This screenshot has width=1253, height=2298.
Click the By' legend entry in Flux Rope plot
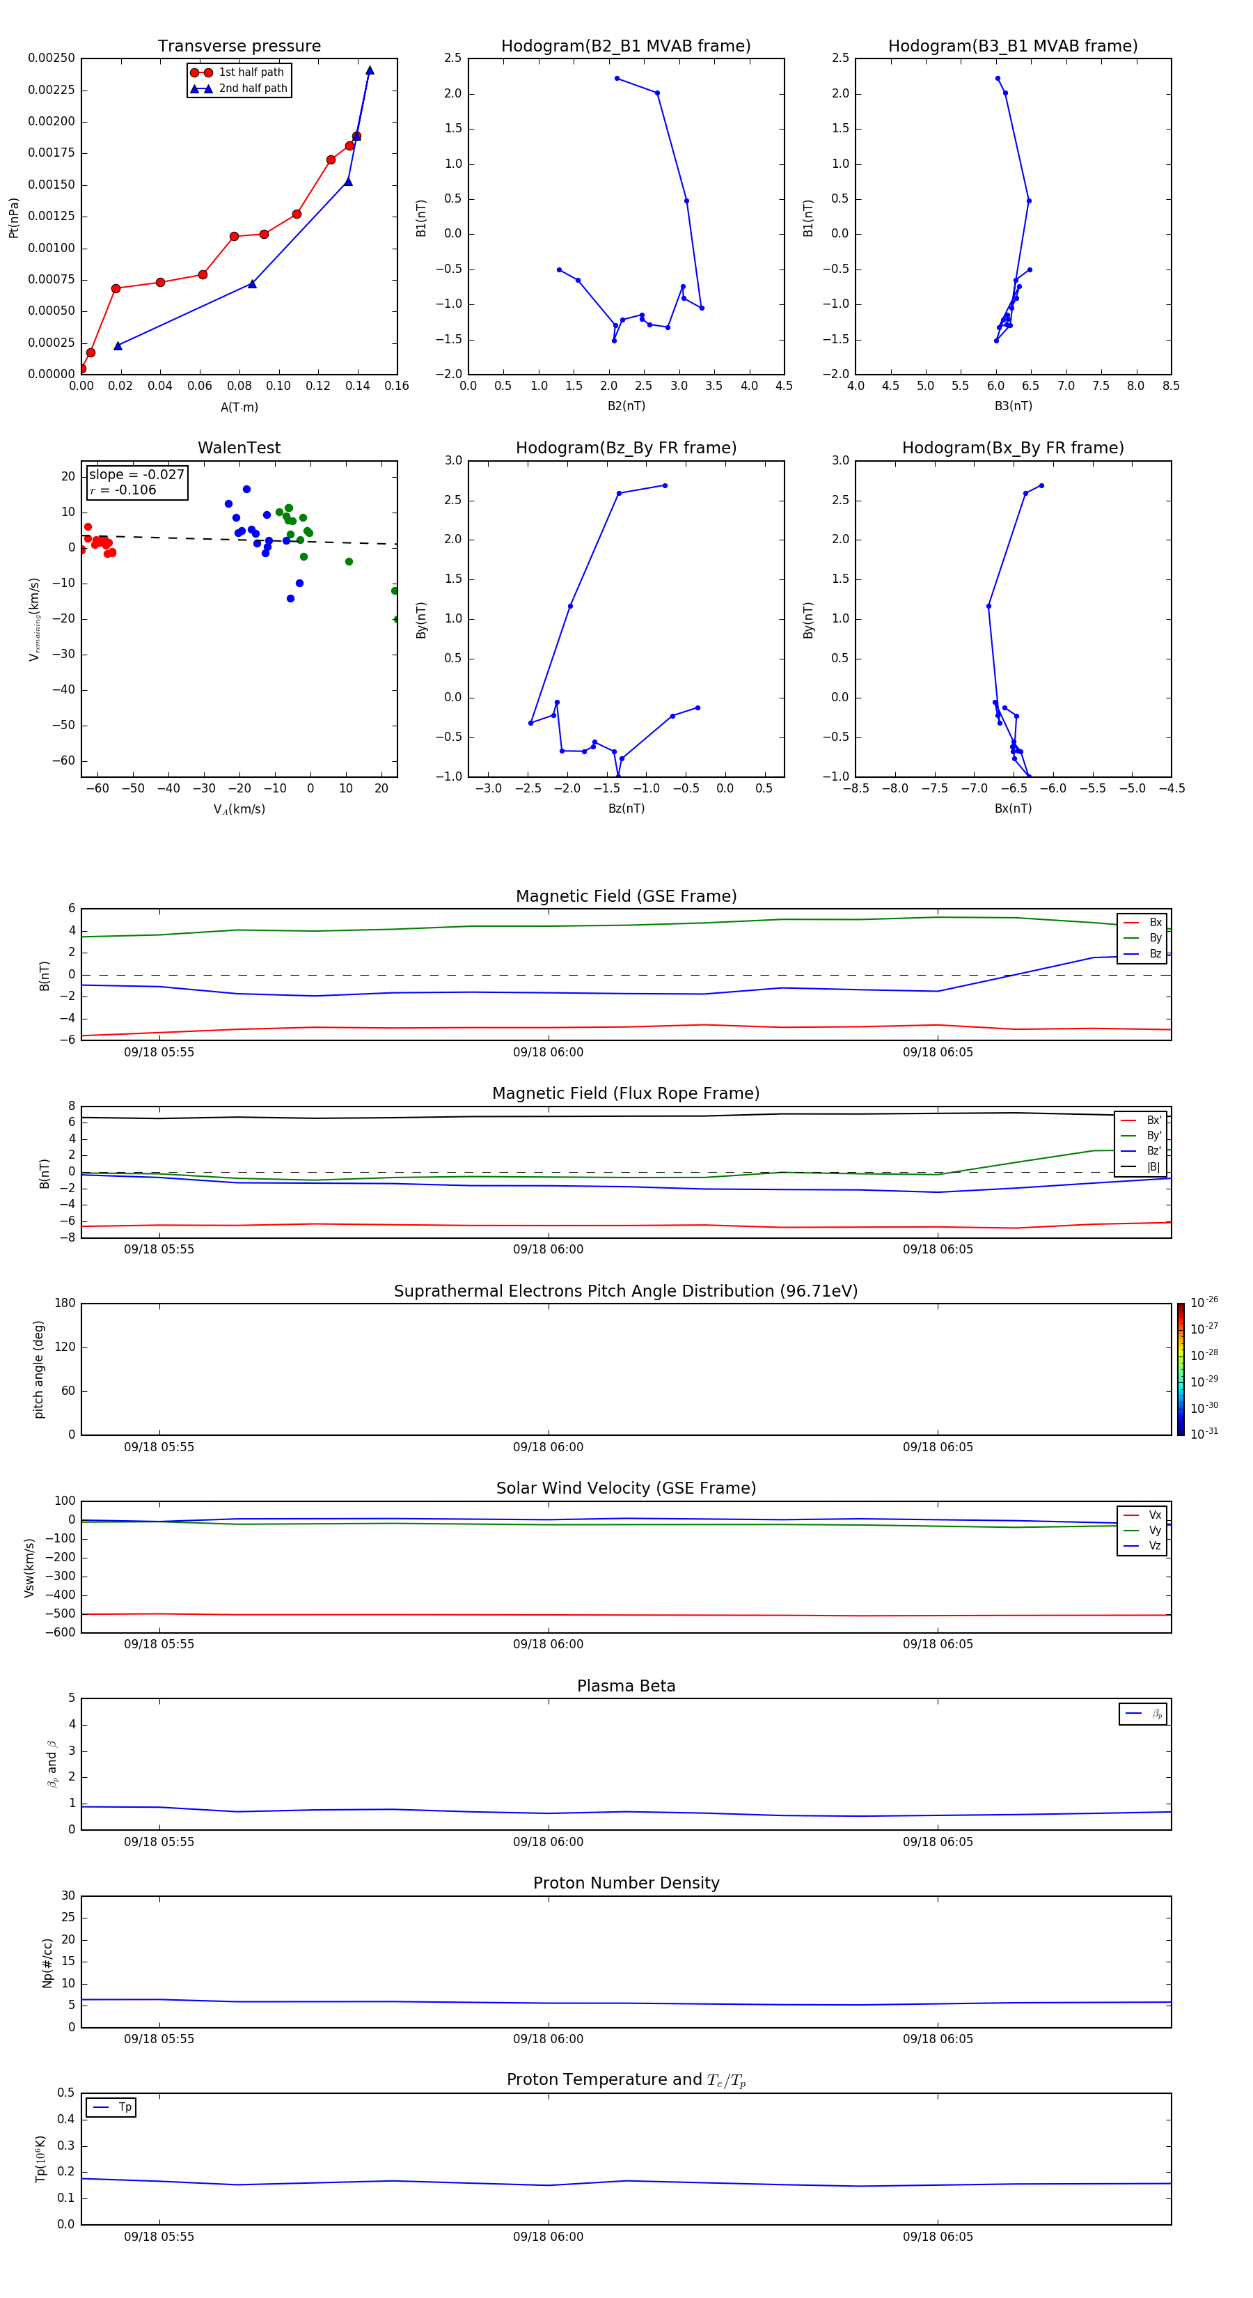tap(1142, 1136)
